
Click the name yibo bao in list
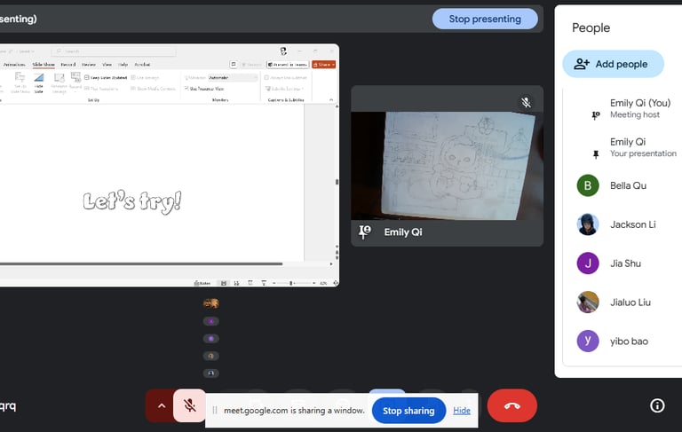point(629,342)
